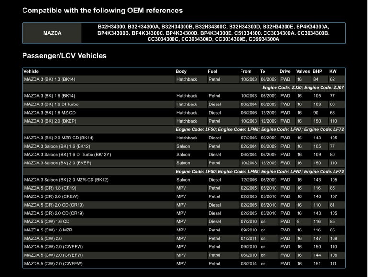
Task: Select row 'MAZDA 5 (CR) 2.0 (CREW)'
Action: click(184, 196)
